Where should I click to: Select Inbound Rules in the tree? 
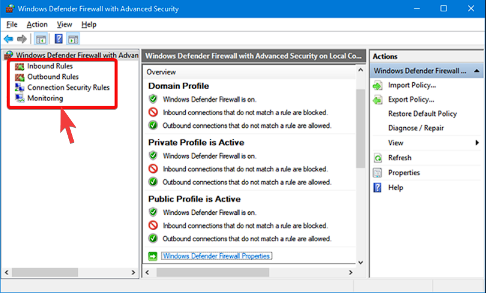[x=50, y=66]
